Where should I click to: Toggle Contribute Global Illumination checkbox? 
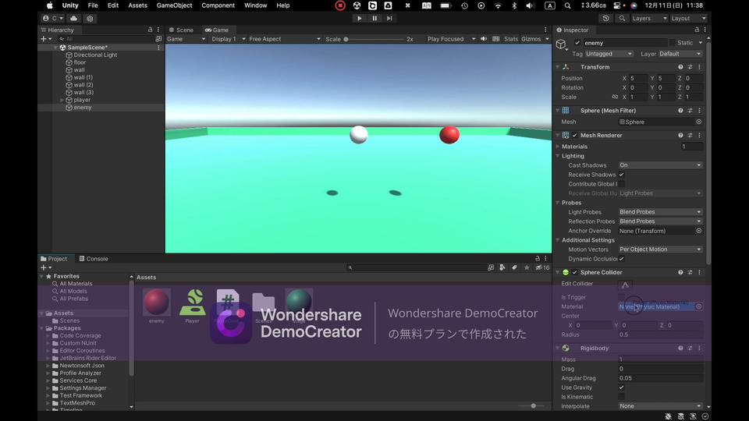point(622,184)
